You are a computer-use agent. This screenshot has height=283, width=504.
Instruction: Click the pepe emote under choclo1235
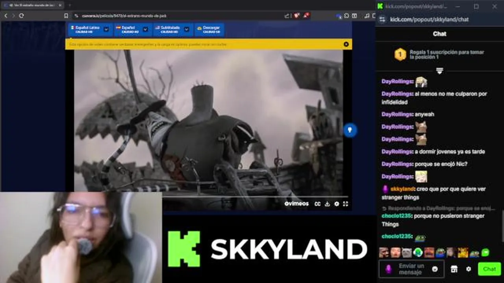point(420,237)
